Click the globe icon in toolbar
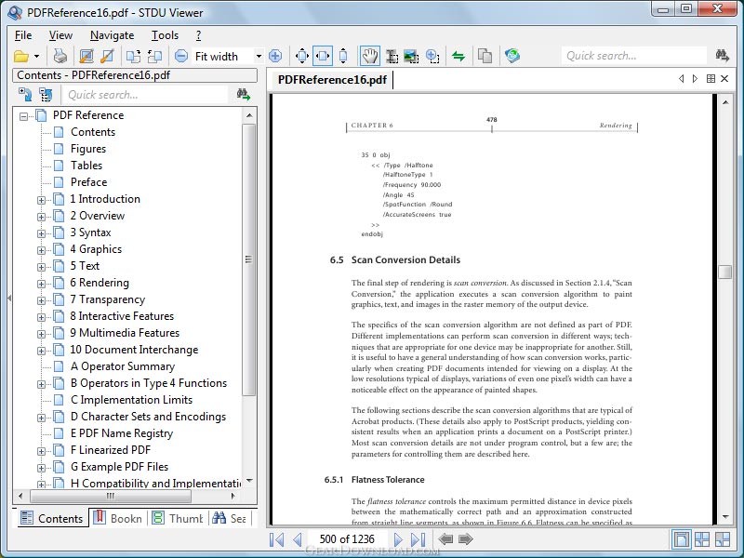The width and height of the screenshot is (744, 558). [x=512, y=56]
